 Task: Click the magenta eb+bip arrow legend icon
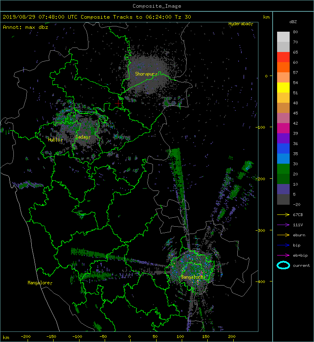[283, 255]
